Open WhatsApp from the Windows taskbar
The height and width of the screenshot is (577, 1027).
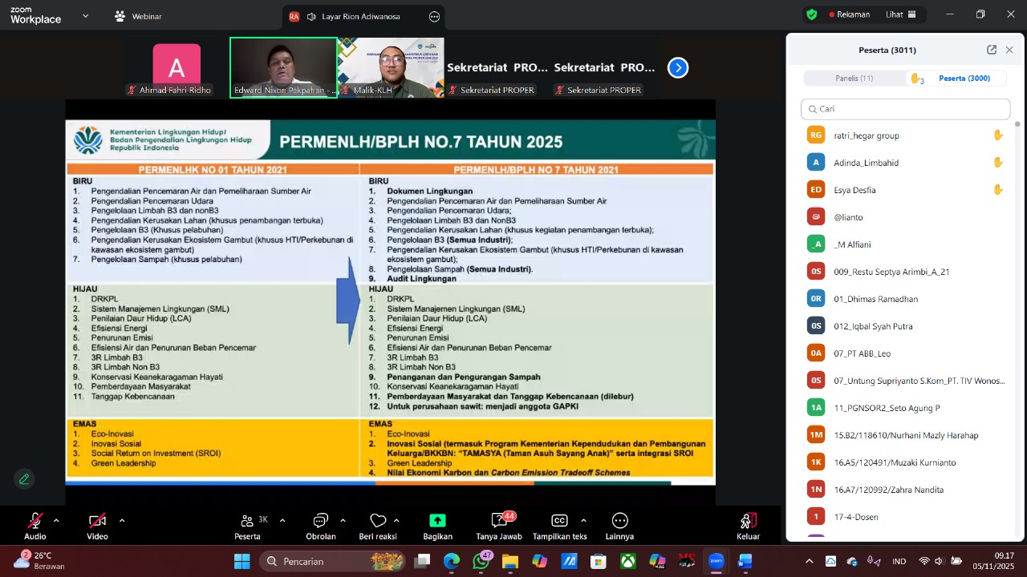click(x=481, y=562)
